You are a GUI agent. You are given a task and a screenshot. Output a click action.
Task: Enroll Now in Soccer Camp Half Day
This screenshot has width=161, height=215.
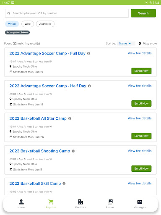point(141,103)
